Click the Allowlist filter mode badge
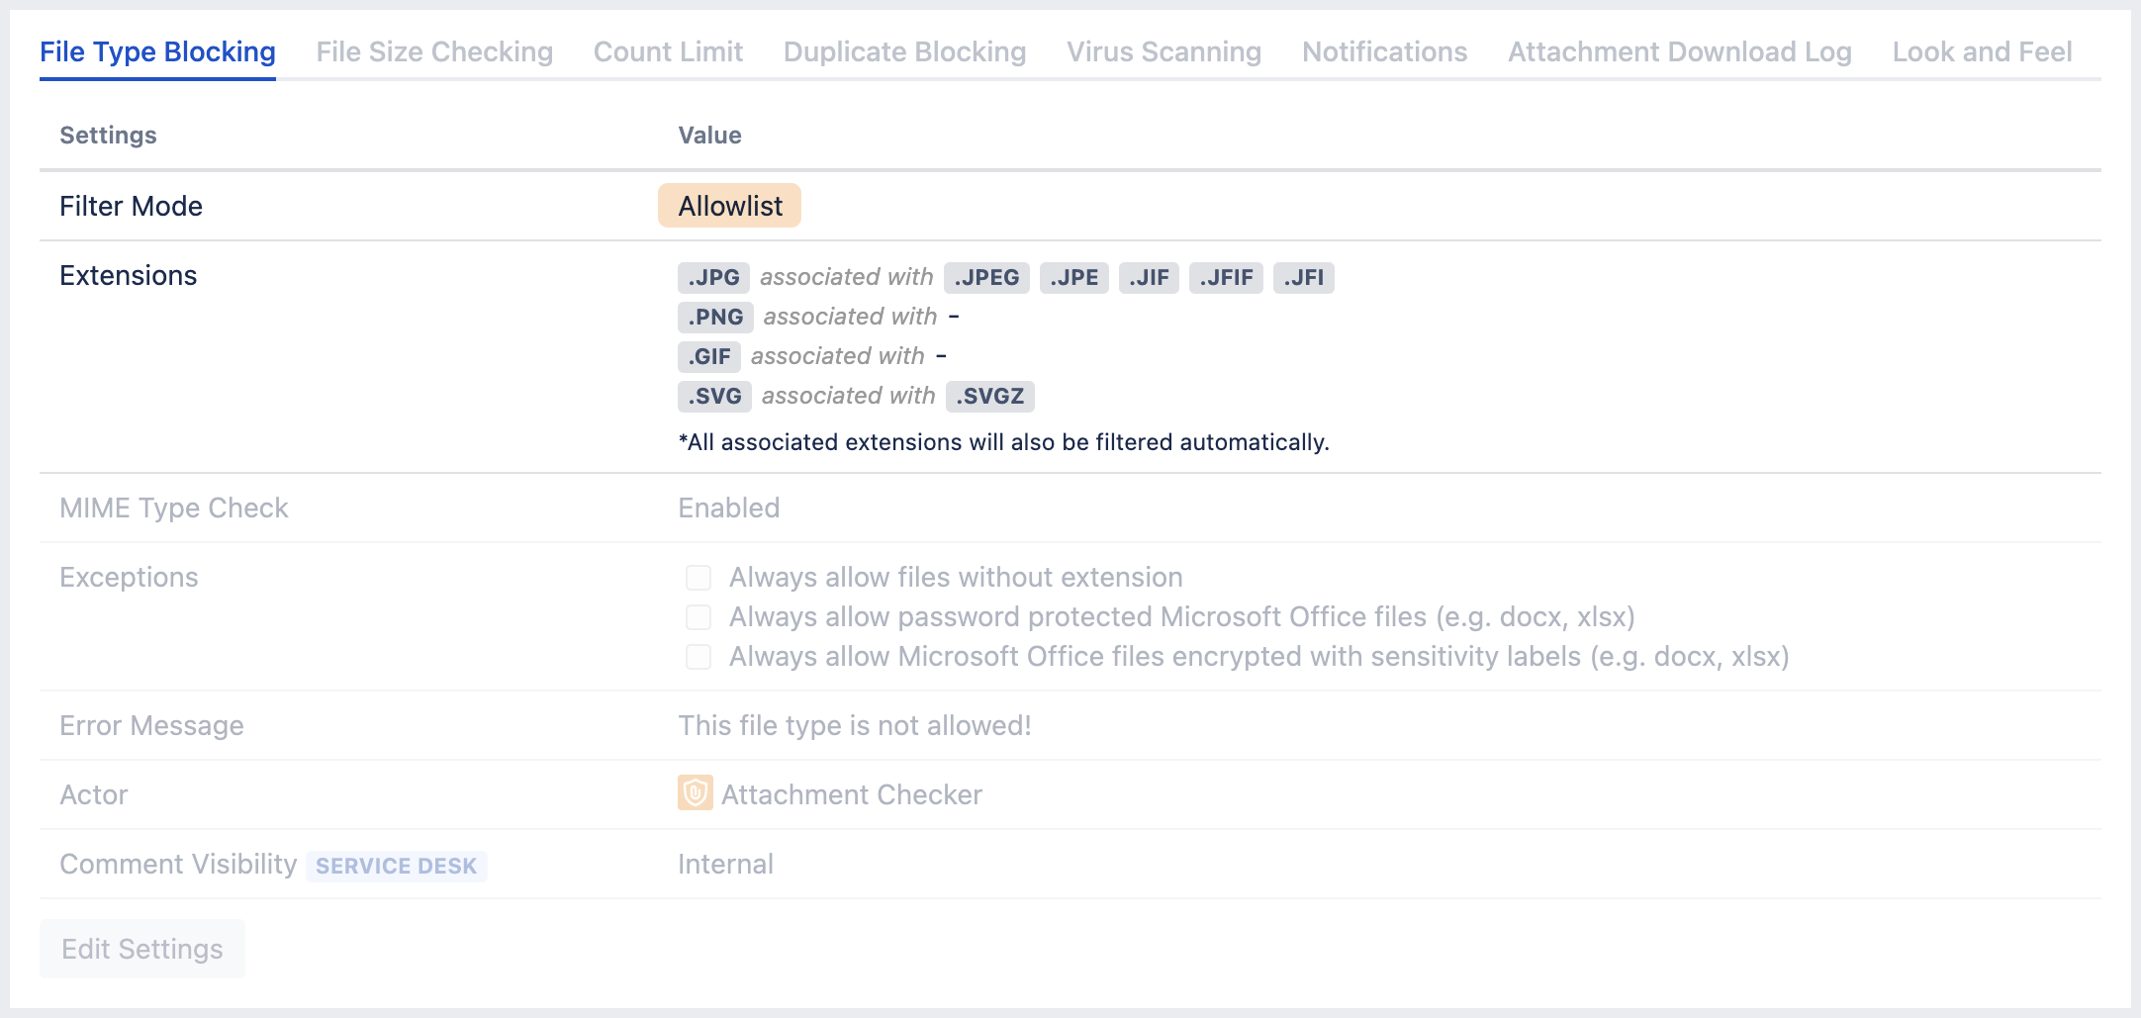This screenshot has width=2141, height=1018. (x=729, y=206)
